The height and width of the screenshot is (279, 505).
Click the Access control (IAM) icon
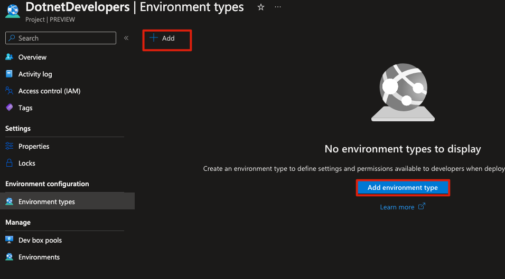pyautogui.click(x=9, y=91)
